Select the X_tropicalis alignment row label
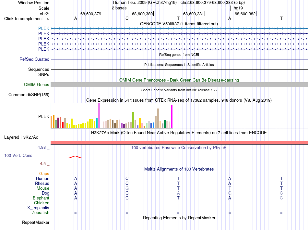The width and height of the screenshot is (308, 230). 38,208
